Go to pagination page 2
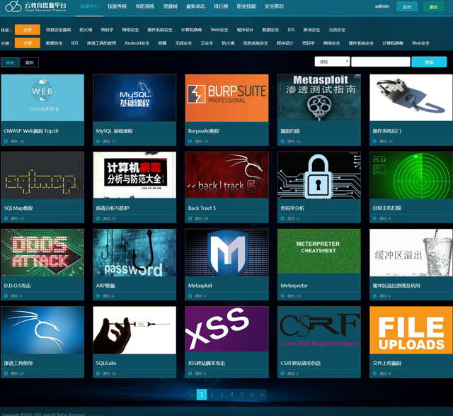This screenshot has height=416, width=453. point(212,395)
